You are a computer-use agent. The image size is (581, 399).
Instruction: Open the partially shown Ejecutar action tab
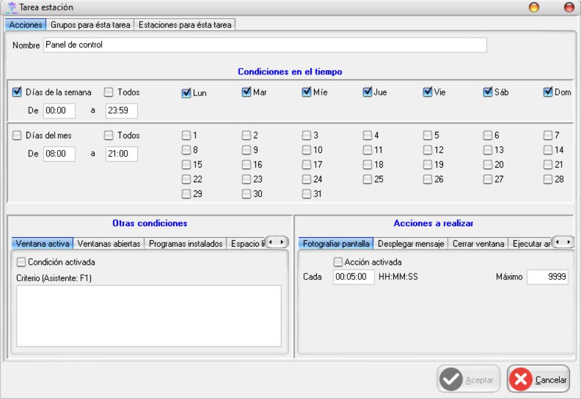click(531, 244)
